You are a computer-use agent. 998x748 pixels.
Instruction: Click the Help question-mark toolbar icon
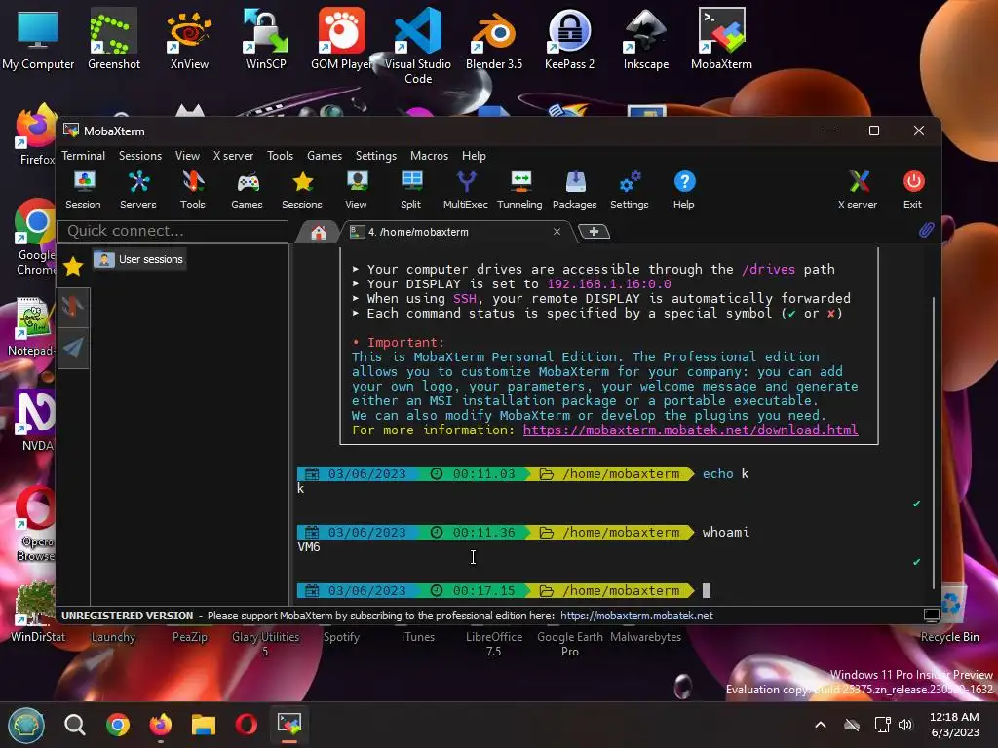(x=684, y=190)
